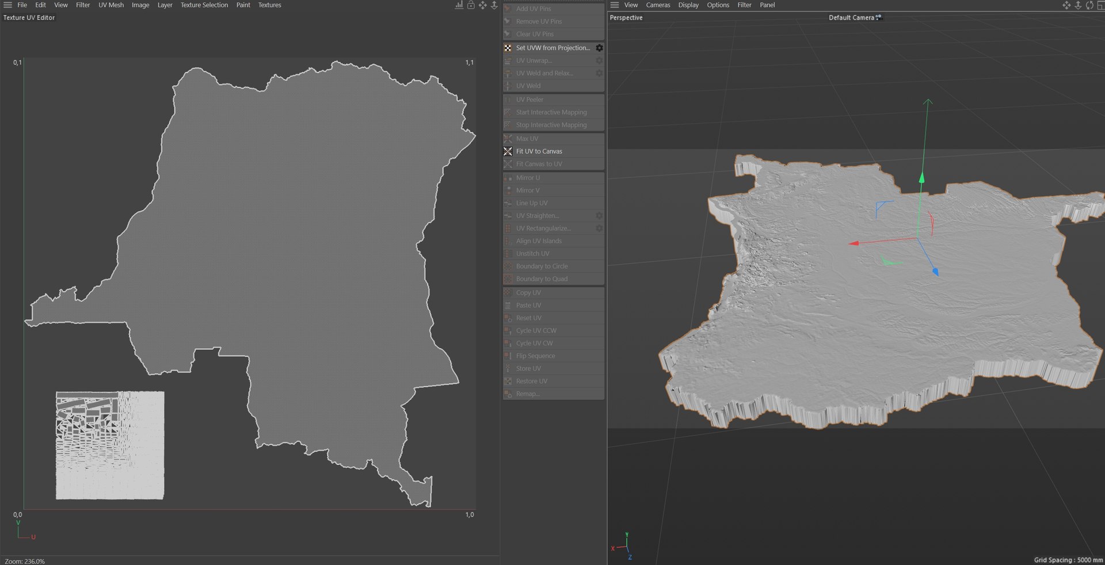This screenshot has width=1105, height=565.
Task: Click the Set UVW from Projection checker icon
Action: point(508,48)
